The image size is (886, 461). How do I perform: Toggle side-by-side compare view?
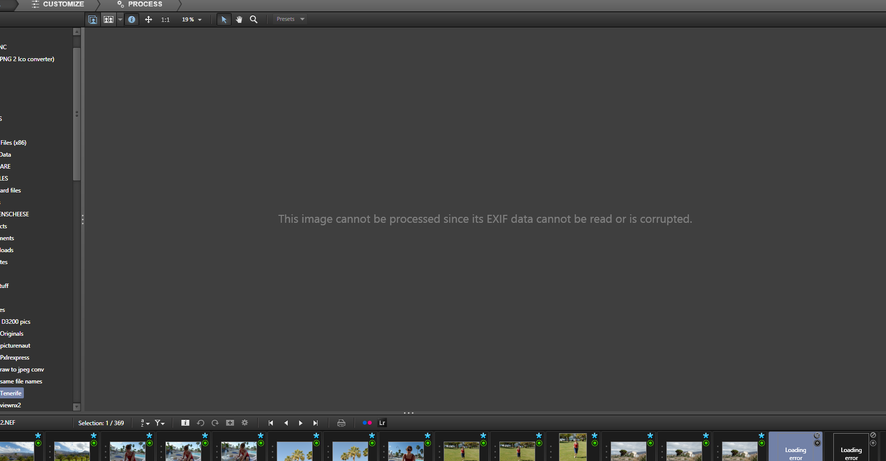[108, 19]
